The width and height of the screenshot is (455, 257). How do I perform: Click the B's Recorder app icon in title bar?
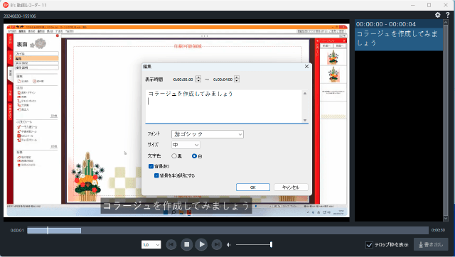(6, 5)
